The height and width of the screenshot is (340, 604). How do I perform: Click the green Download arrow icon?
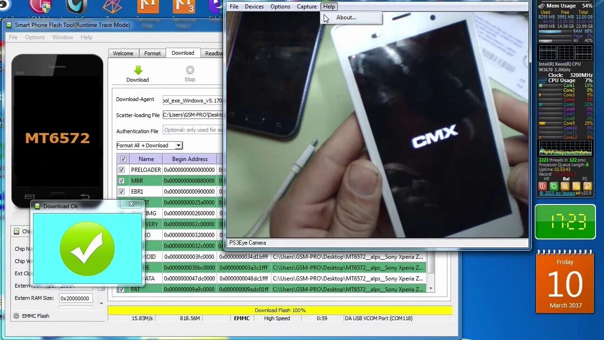[138, 70]
